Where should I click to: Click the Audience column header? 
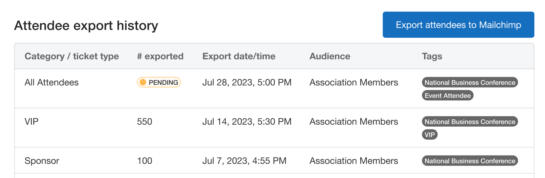pyautogui.click(x=329, y=56)
